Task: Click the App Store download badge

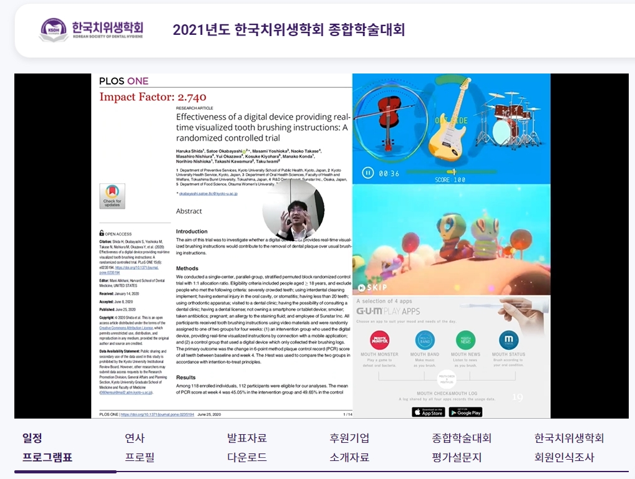Action: coord(428,412)
